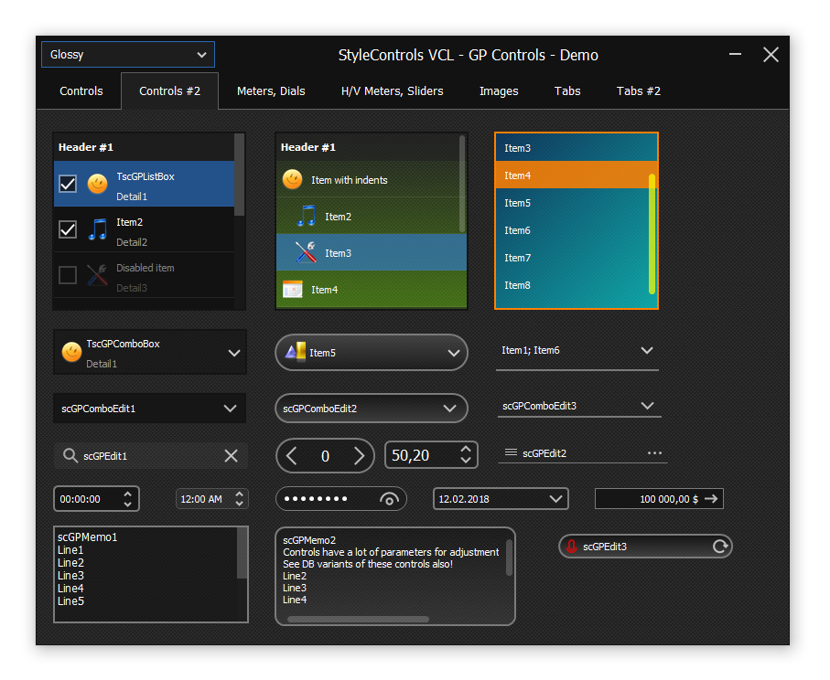830x680 pixels.
Task: Minimize the StyleControls demo window
Action: coord(735,54)
